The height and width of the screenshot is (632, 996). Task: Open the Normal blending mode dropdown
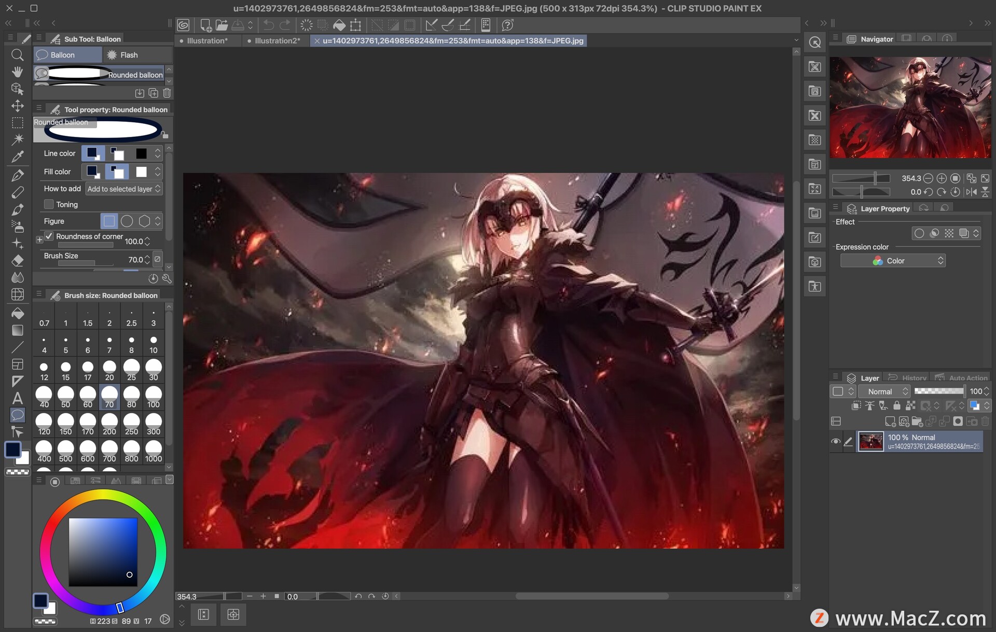tap(885, 391)
